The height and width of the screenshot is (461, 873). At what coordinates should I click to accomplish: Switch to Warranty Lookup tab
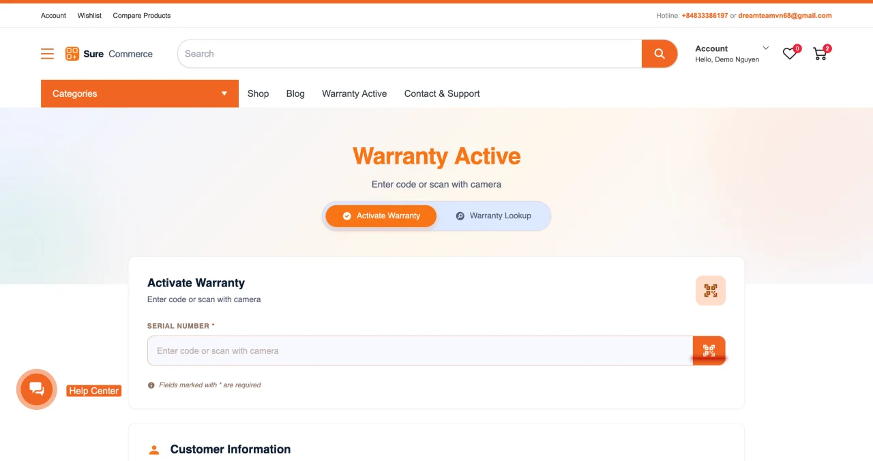click(x=493, y=215)
